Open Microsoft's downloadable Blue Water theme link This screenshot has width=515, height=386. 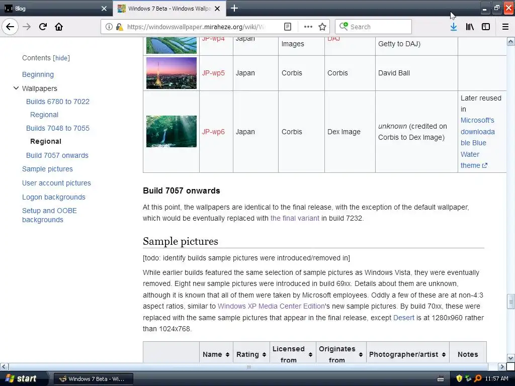pos(477,143)
